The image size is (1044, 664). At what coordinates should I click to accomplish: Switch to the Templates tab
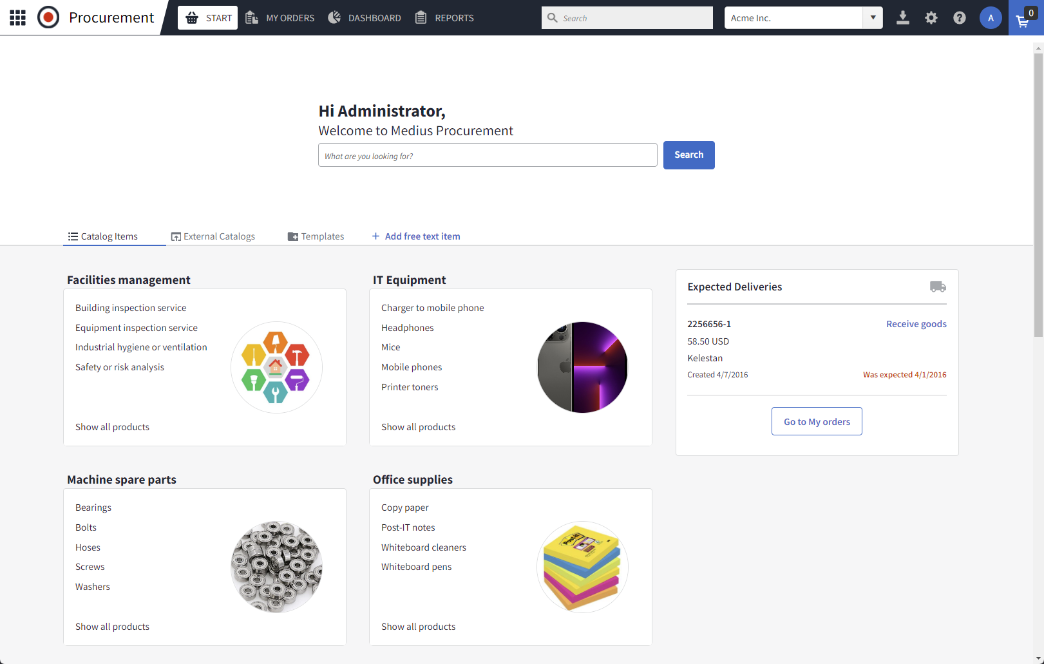pos(316,236)
